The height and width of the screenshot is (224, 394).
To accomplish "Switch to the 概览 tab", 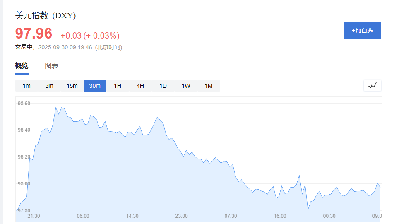I will 22,65.
